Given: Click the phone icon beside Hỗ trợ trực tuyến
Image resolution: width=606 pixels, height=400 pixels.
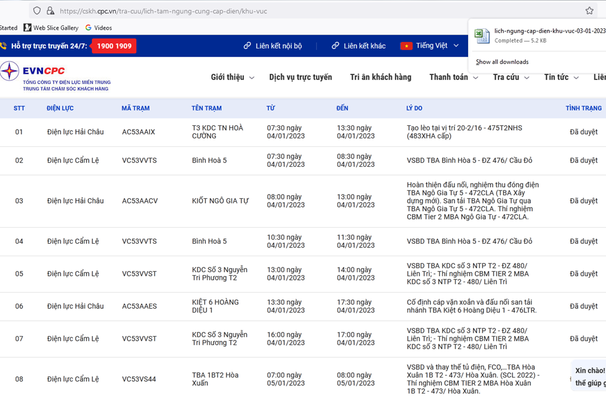Looking at the screenshot, I should [x=4, y=46].
